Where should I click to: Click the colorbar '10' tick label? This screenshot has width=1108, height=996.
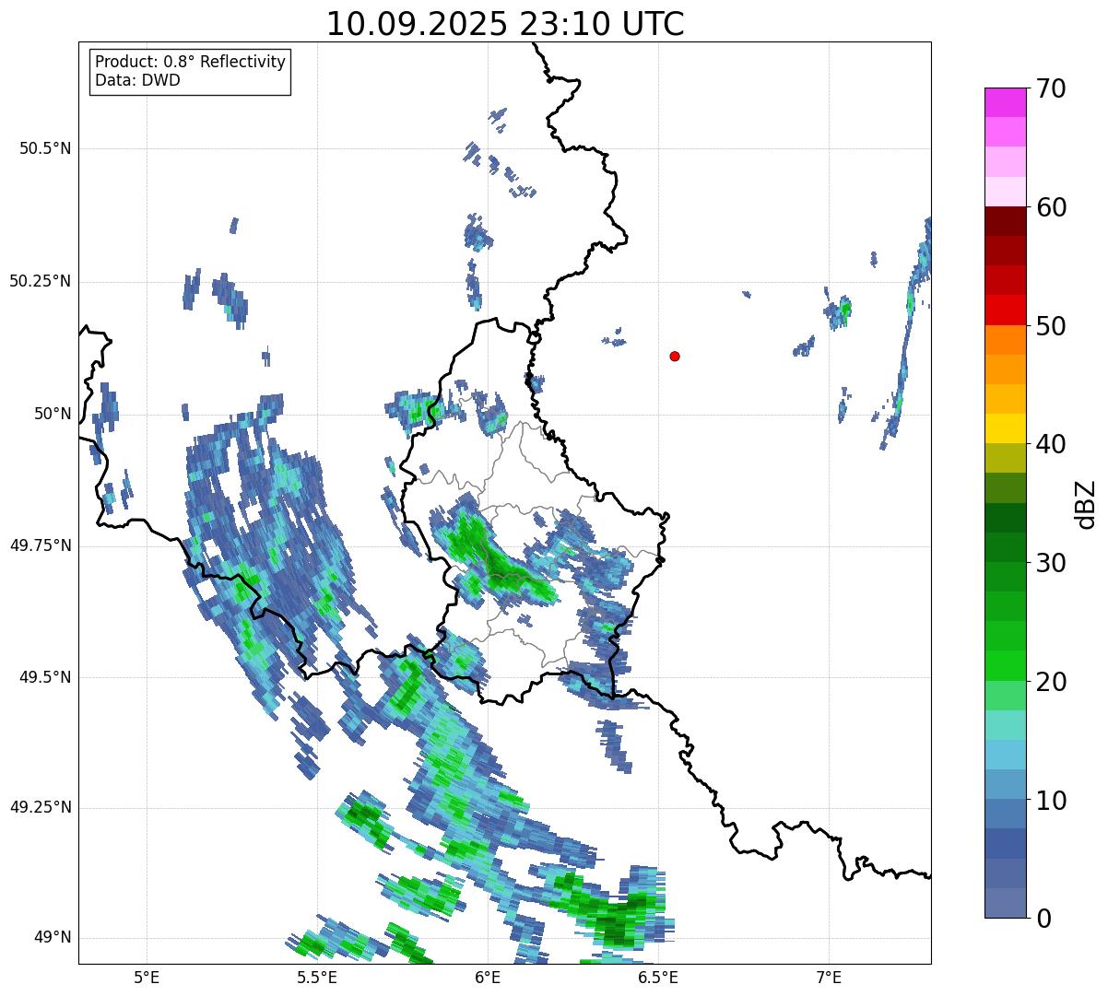click(x=1051, y=800)
